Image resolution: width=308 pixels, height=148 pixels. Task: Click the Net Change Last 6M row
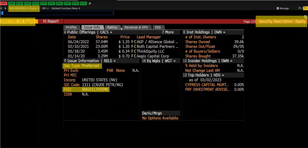click(x=215, y=70)
